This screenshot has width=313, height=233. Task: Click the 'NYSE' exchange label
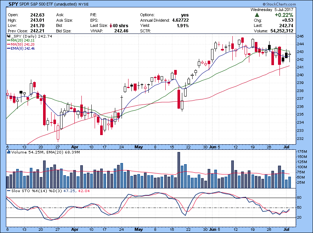(84, 4)
